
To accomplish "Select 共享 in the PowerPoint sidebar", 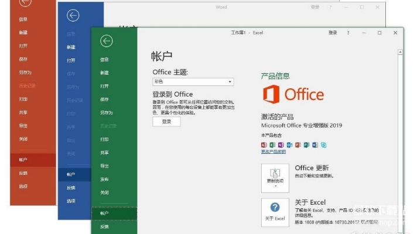I will [x=23, y=112].
